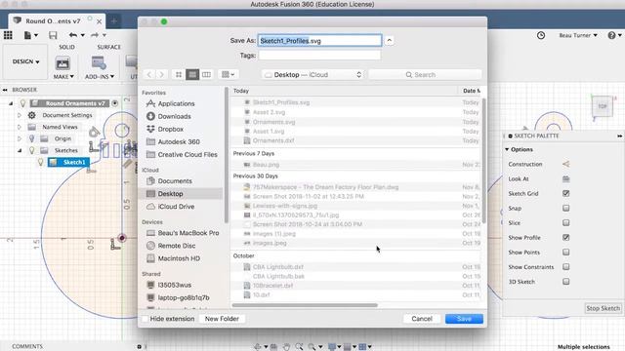Click the orbit tool in bottom navigation bar
The height and width of the screenshot is (351, 625).
point(258,347)
